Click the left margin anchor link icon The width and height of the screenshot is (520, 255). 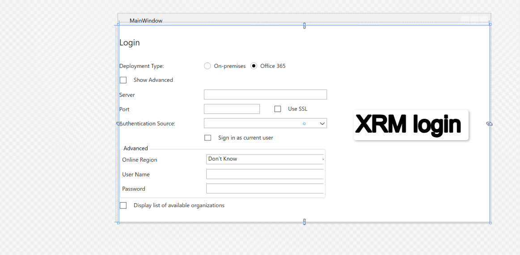tap(119, 124)
